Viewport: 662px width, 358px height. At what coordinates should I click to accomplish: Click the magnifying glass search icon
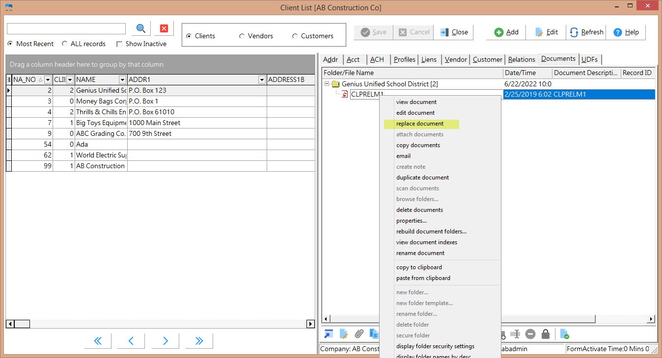141,28
